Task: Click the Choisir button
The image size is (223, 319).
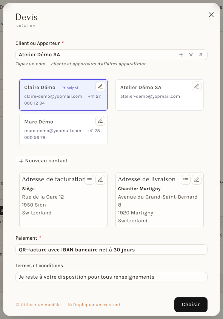Action: point(191,305)
